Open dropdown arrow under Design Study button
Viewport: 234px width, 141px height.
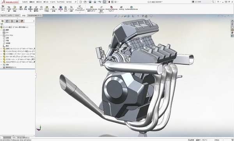pyautogui.click(x=3, y=12)
